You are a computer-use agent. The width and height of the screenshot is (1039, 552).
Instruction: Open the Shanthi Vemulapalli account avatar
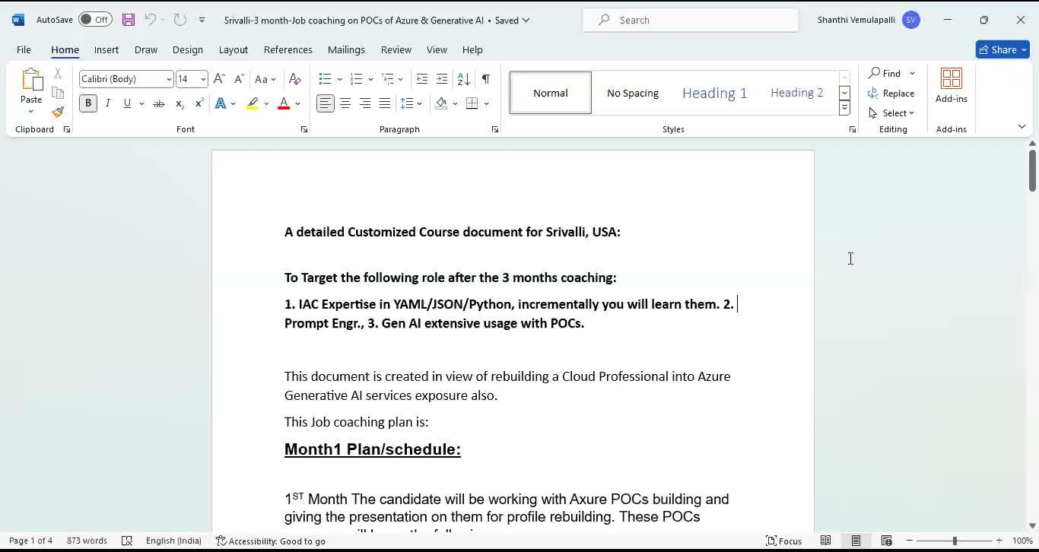click(x=910, y=20)
